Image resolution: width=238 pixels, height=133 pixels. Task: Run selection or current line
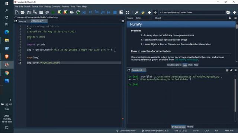click(72, 12)
